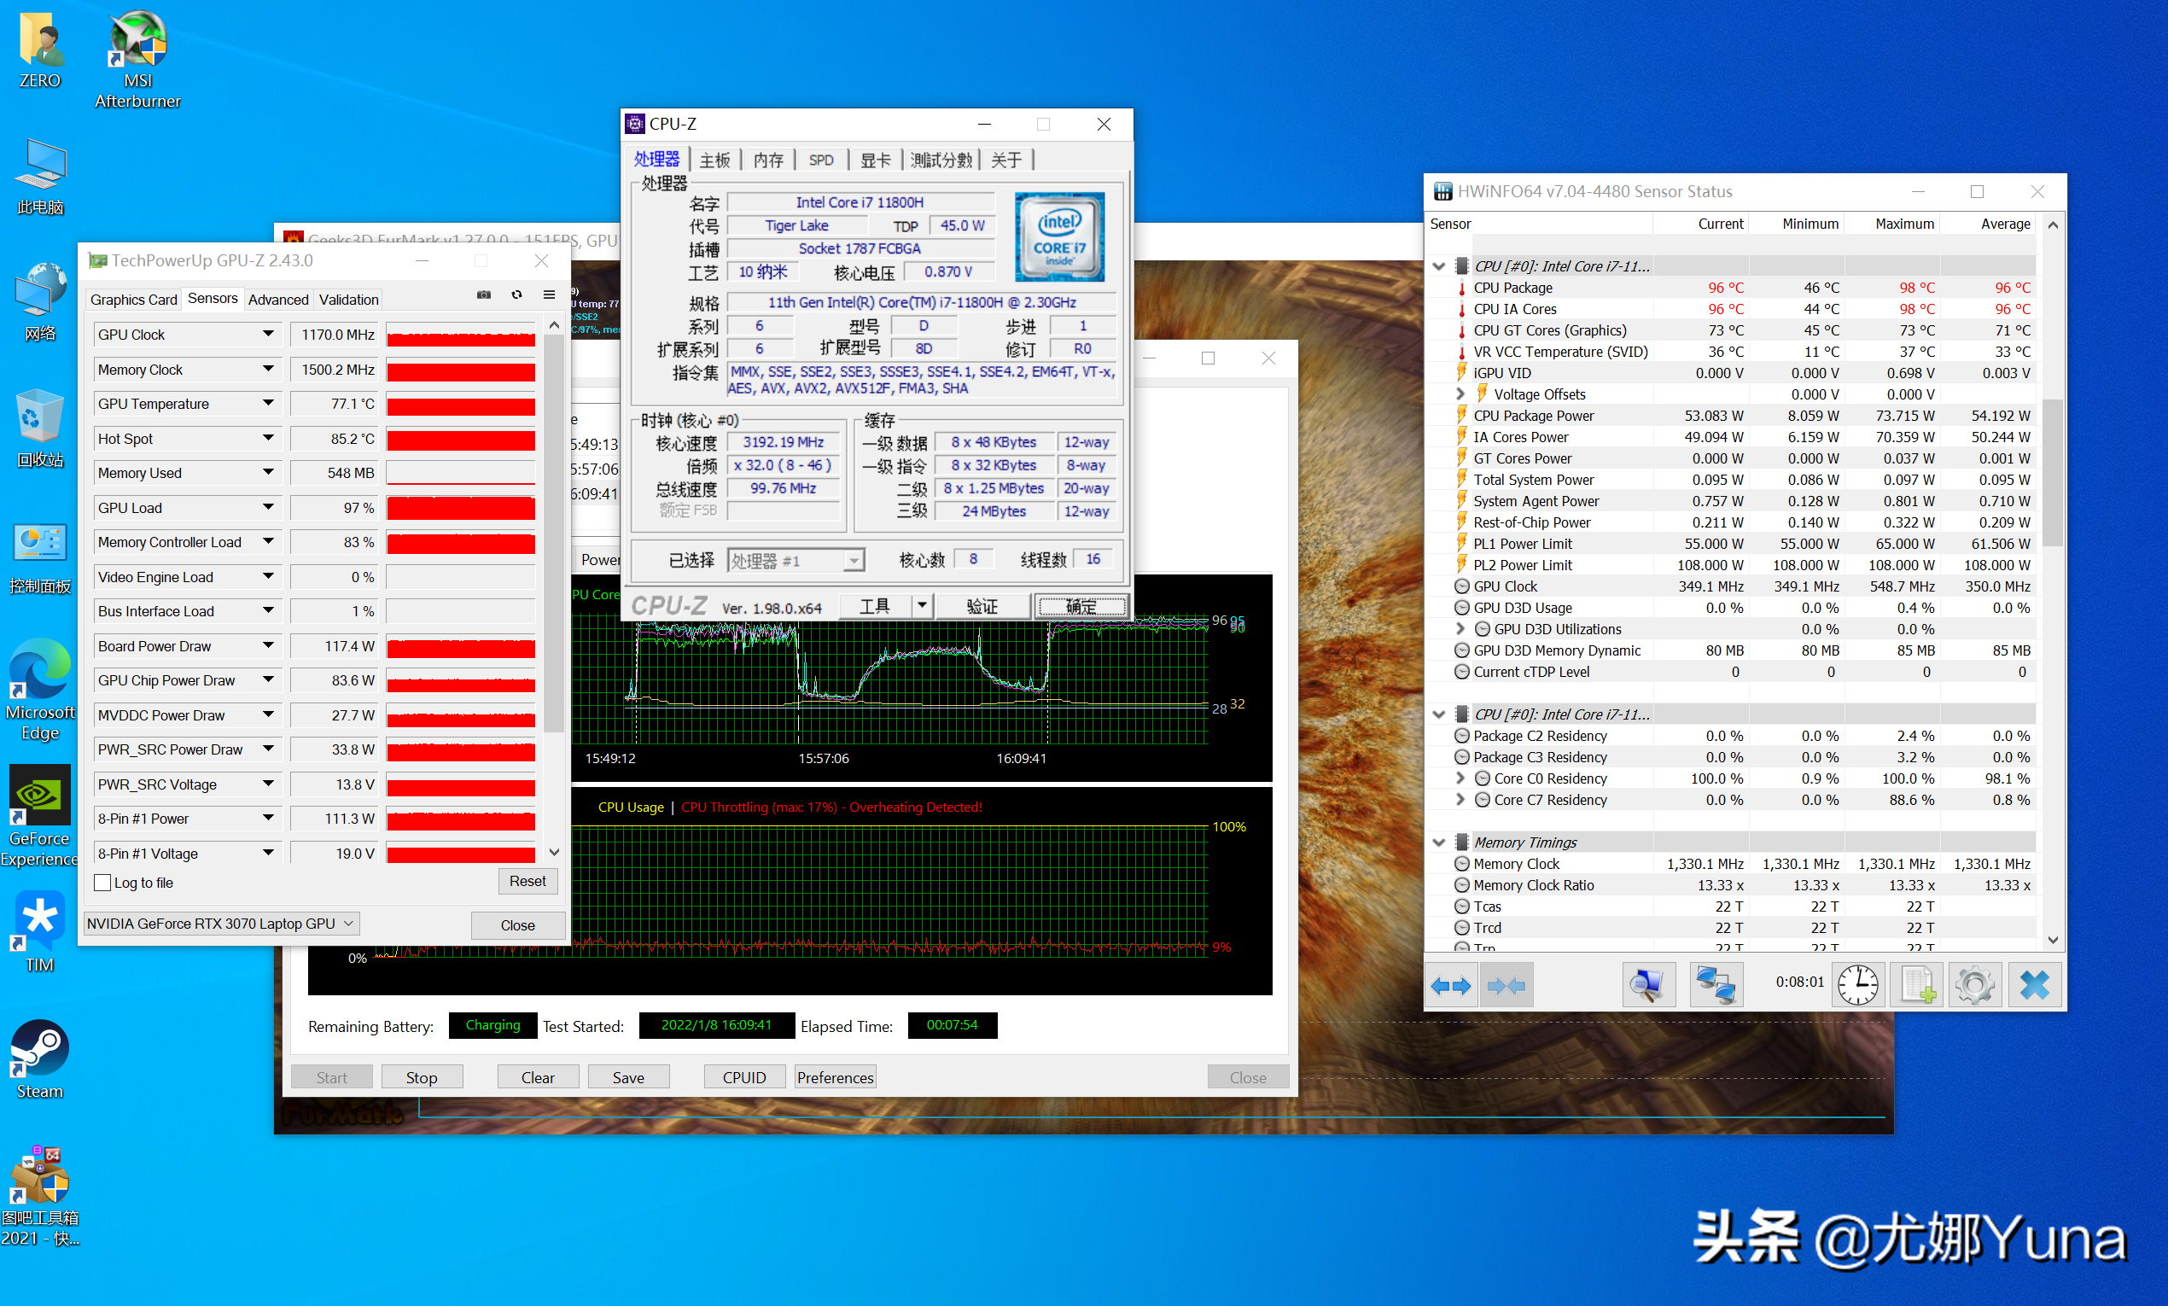The width and height of the screenshot is (2168, 1306).
Task: Launch Steam desktop shortcut
Action: click(x=39, y=1060)
